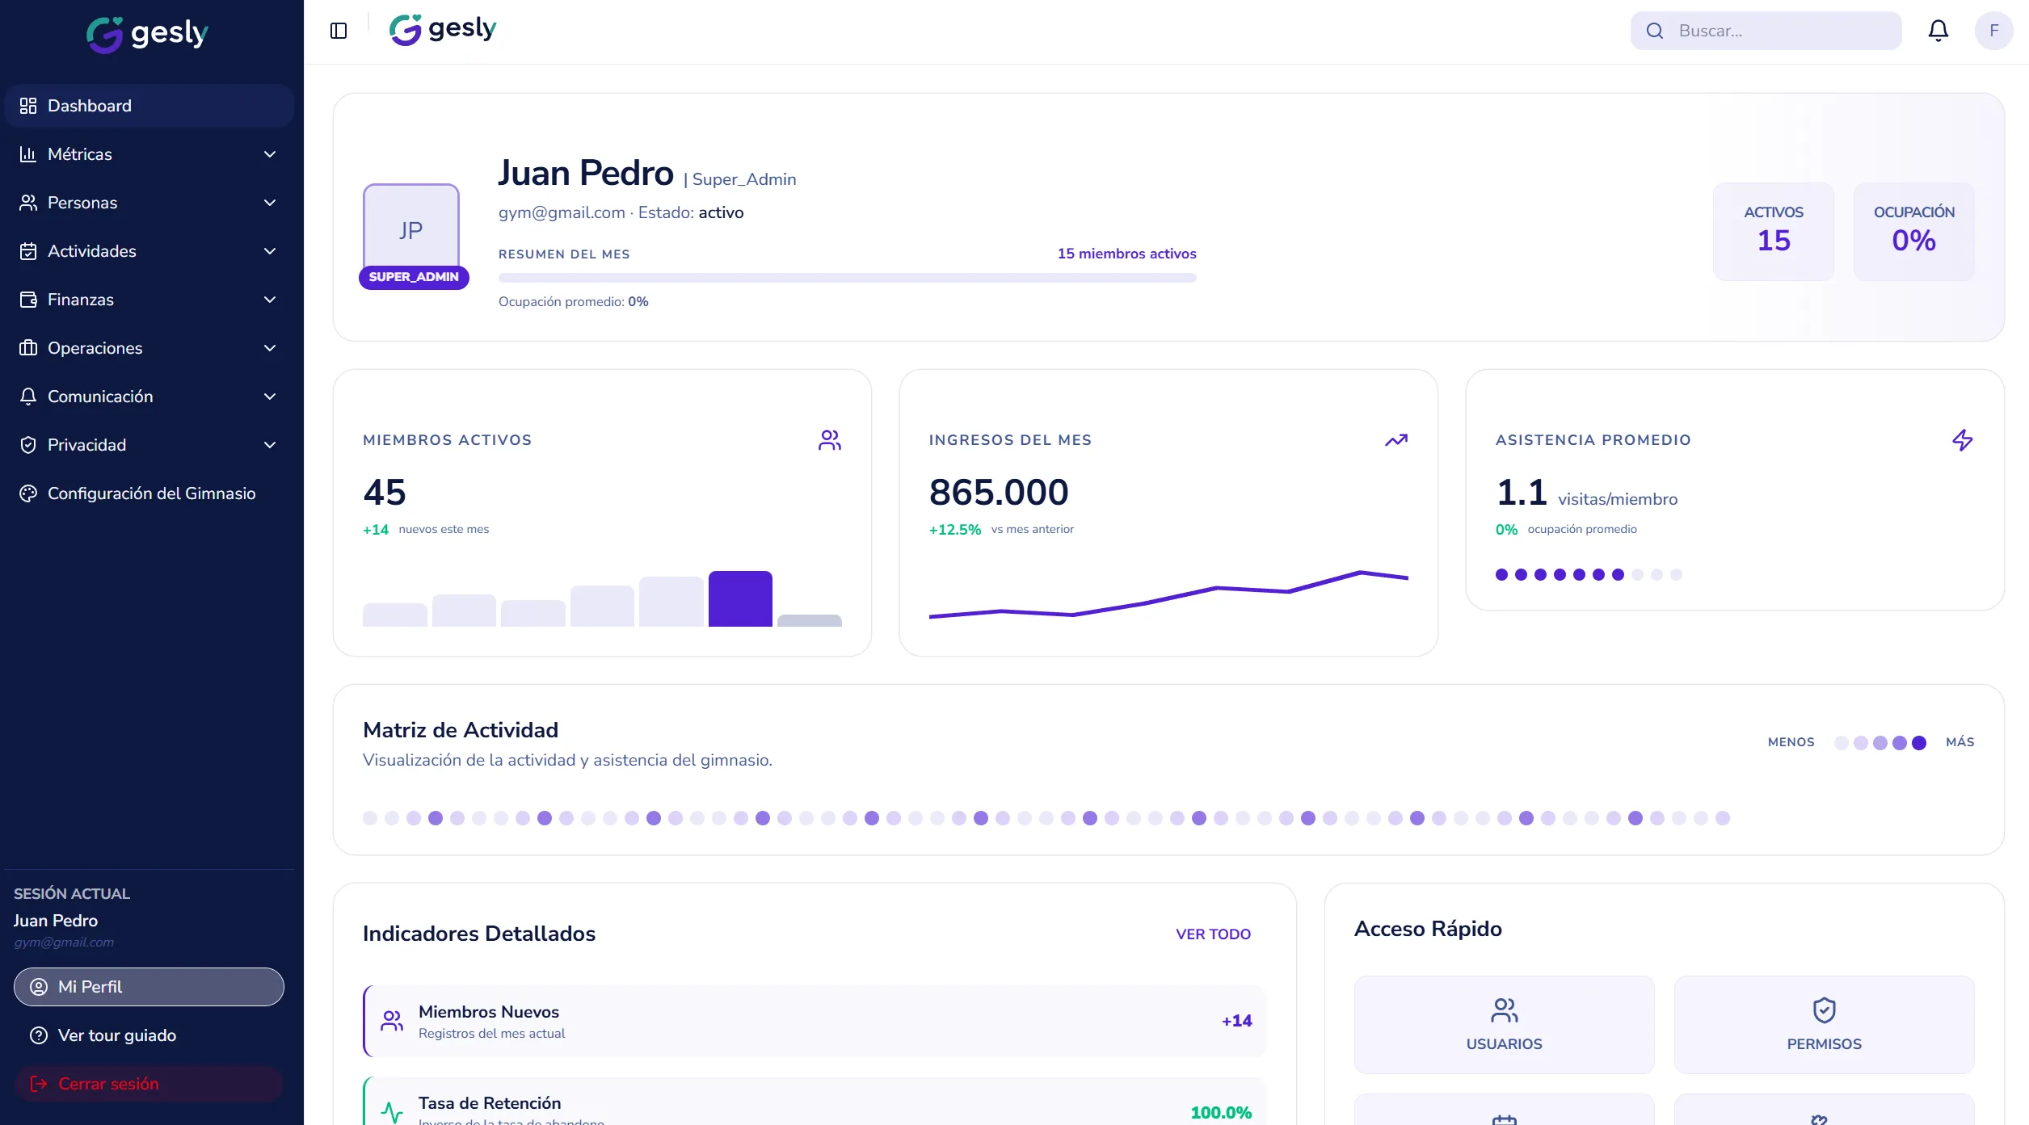
Task: Start Ver tour guiado
Action: coord(149,1035)
